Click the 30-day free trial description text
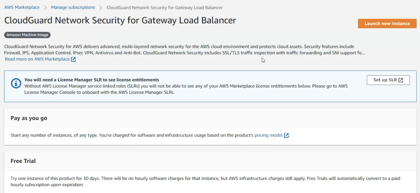Screen dimensions: 420x193 [205, 181]
